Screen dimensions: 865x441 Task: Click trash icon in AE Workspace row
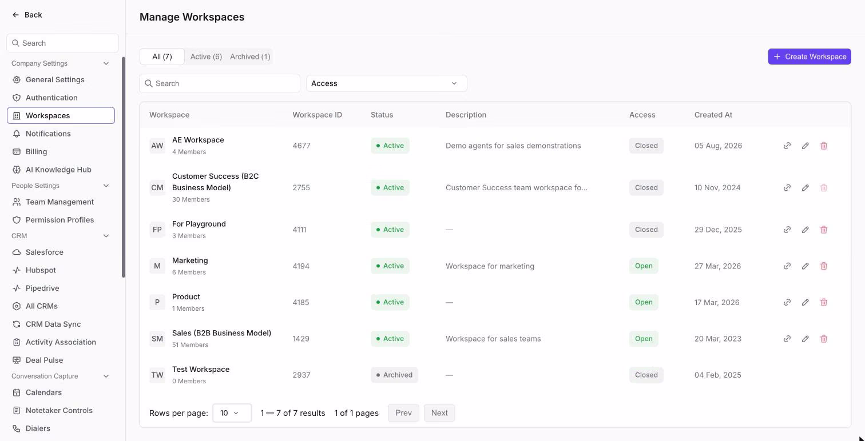click(824, 146)
